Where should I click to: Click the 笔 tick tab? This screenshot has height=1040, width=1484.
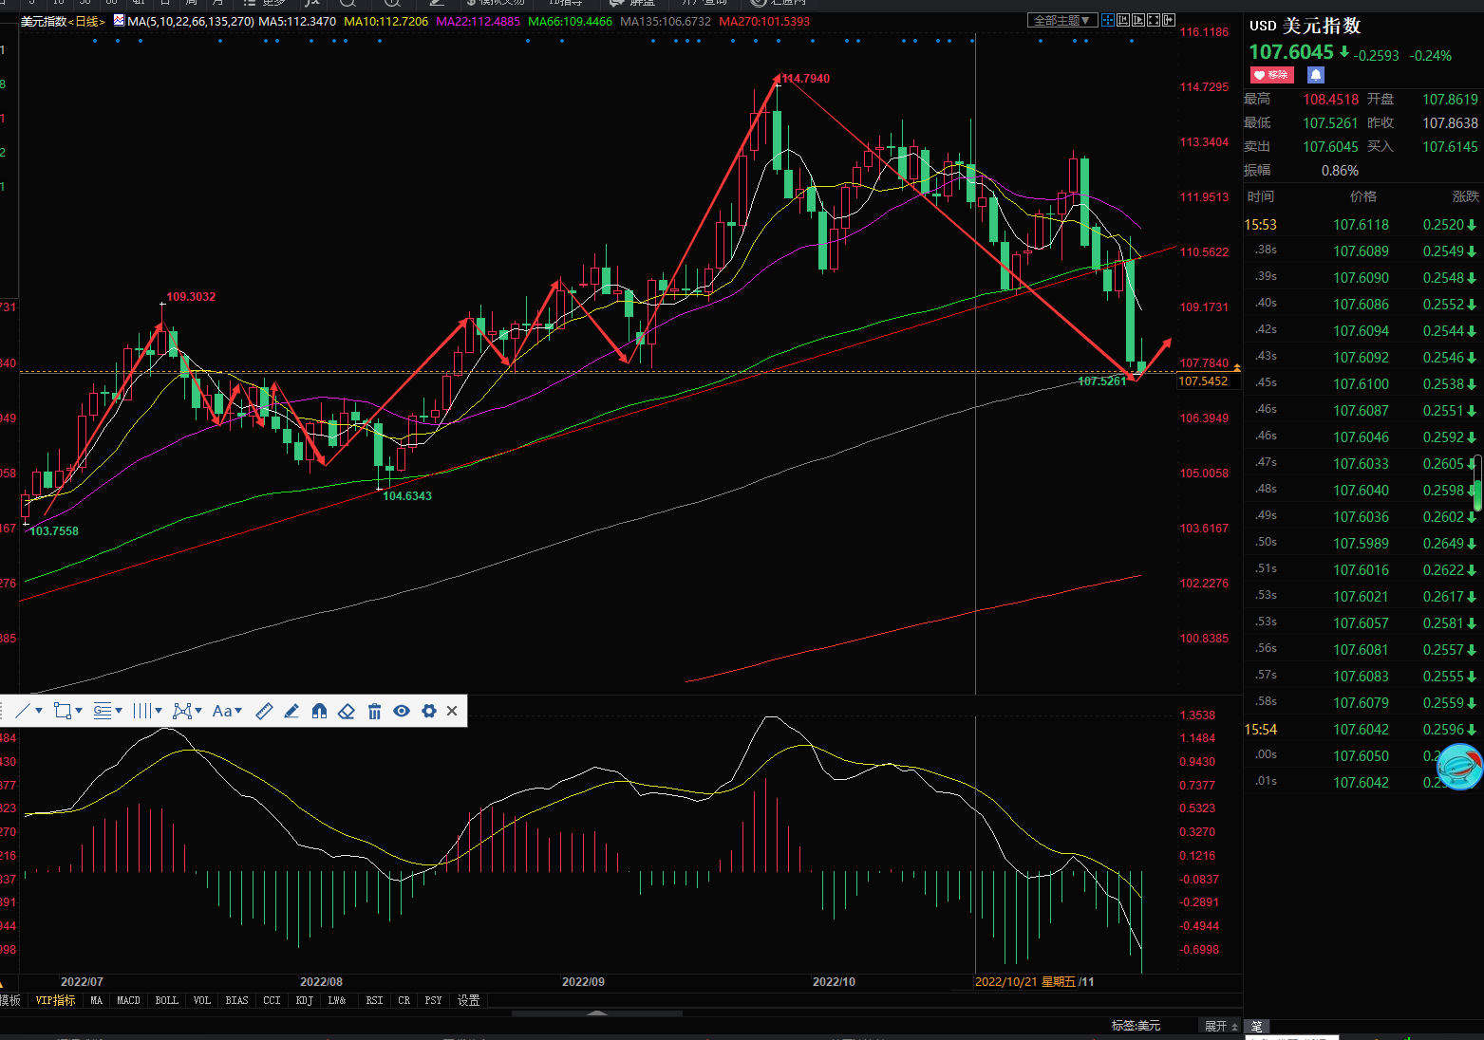1256,1027
